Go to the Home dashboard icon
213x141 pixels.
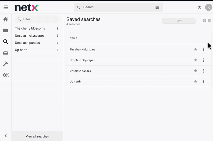pos(6,19)
